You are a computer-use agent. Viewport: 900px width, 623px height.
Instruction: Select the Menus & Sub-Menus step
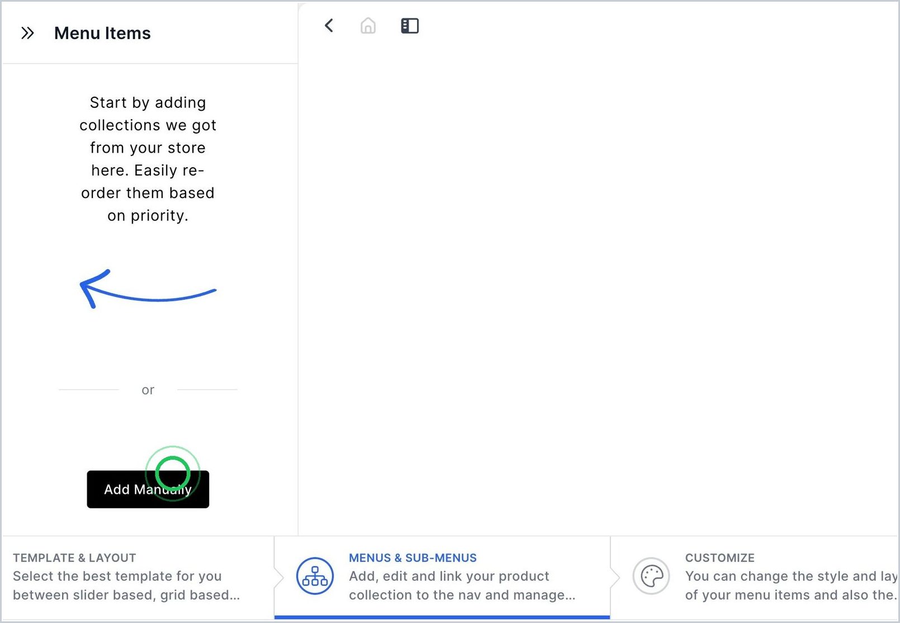tap(442, 577)
